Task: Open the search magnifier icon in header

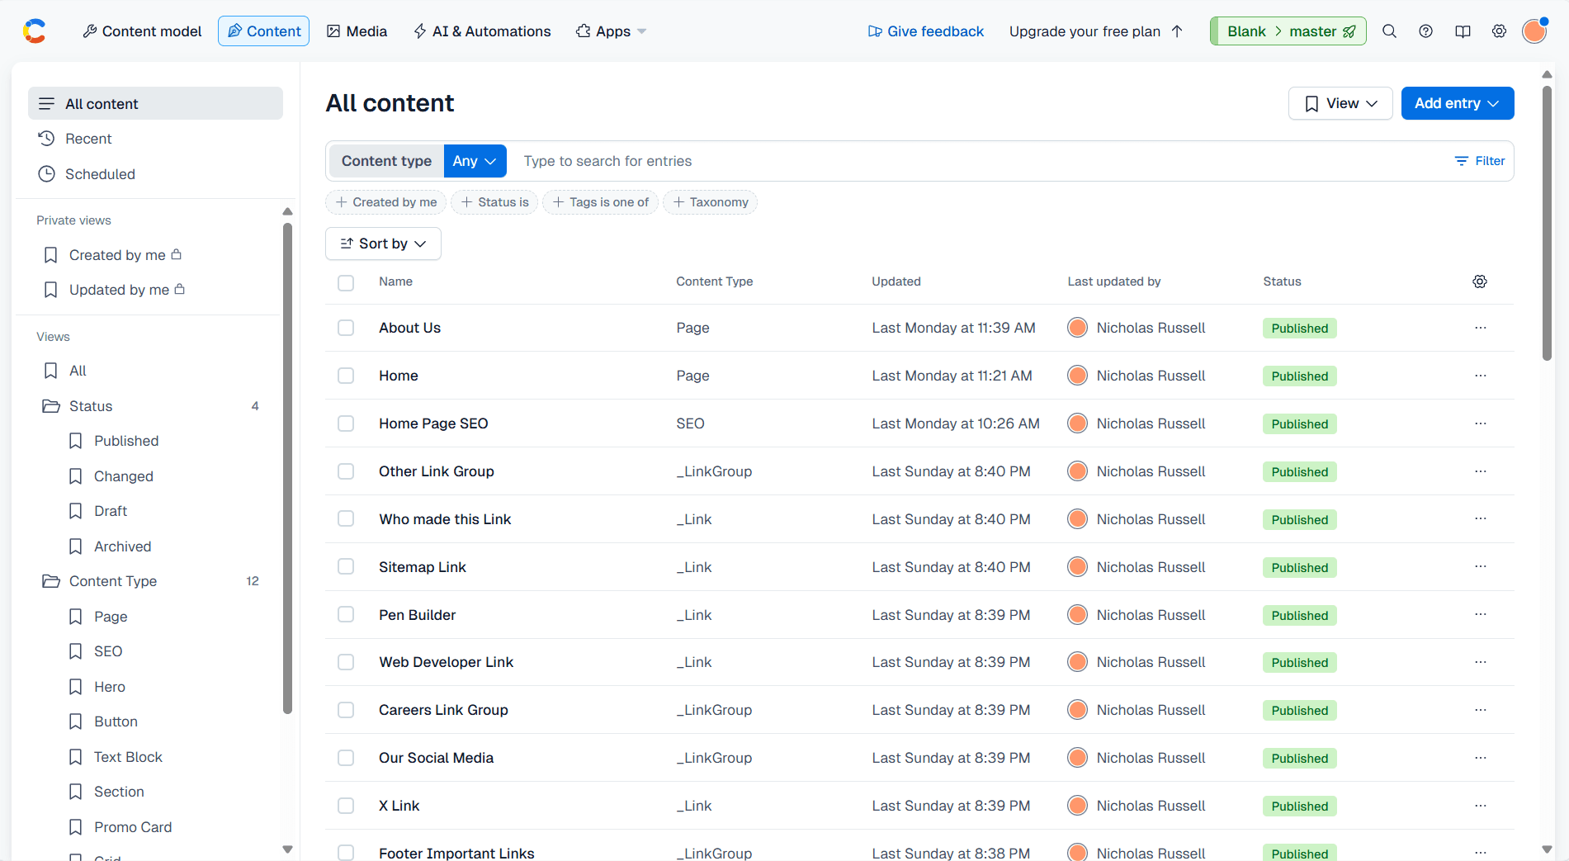Action: coord(1389,31)
